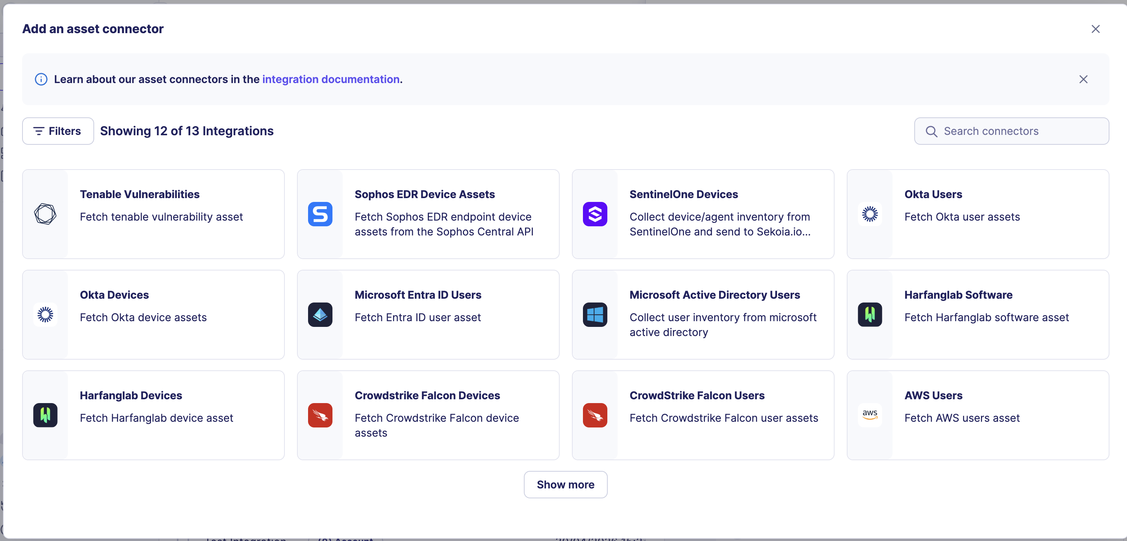Click SentinelOne 'Collect device/agent inventory' description
1127x541 pixels.
point(720,224)
